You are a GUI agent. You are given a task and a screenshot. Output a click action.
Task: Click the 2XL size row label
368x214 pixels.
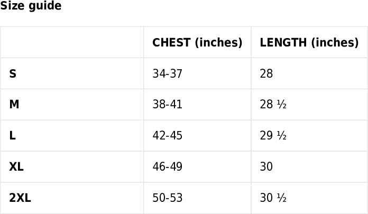click(x=20, y=198)
